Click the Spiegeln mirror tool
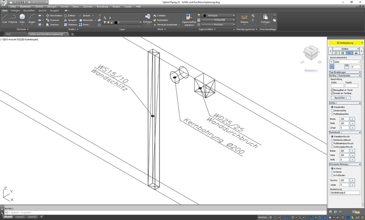This screenshot has height=220, width=365. 70,20
